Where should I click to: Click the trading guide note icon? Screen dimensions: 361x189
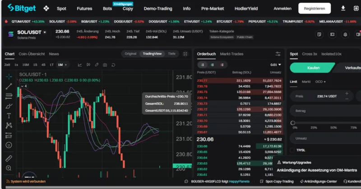[319, 34]
